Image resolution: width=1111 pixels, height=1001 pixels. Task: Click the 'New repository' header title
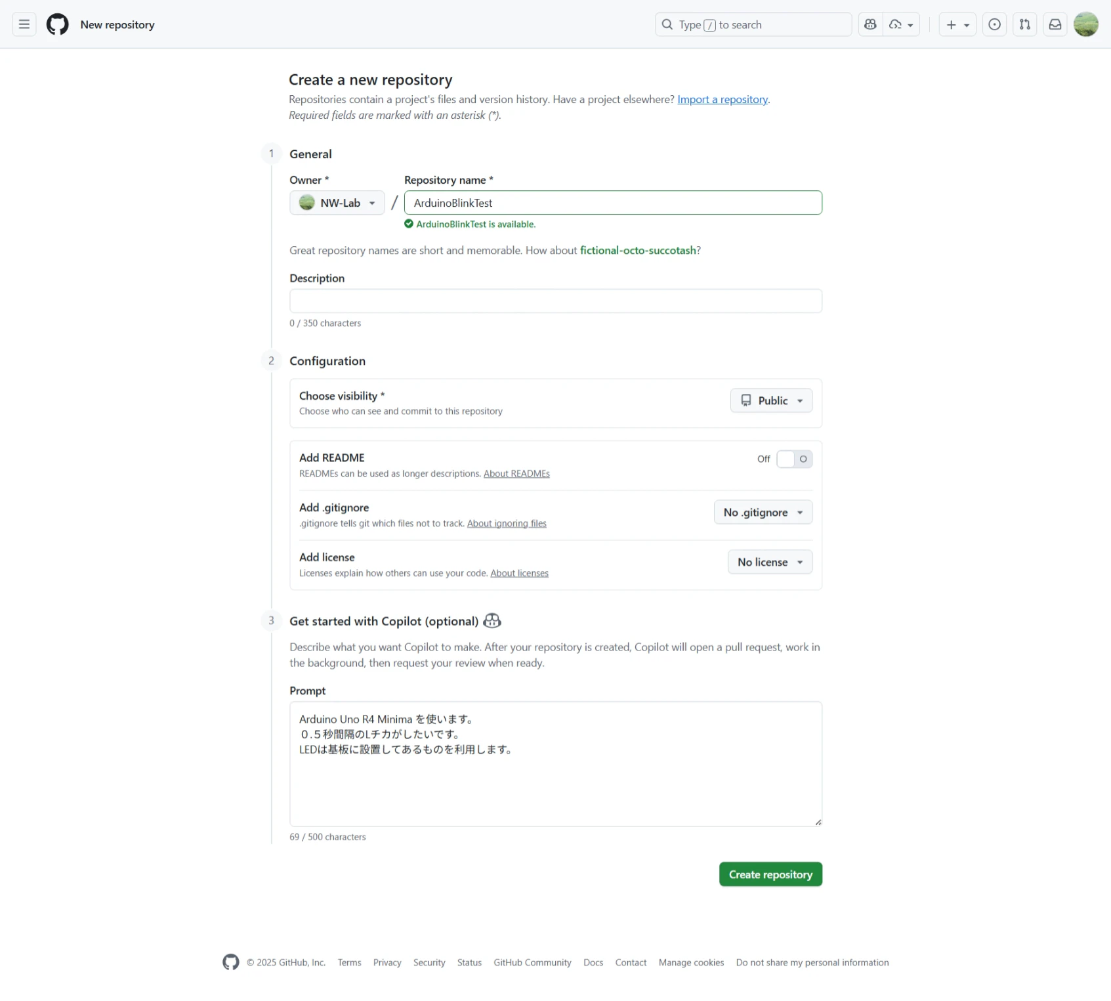117,25
